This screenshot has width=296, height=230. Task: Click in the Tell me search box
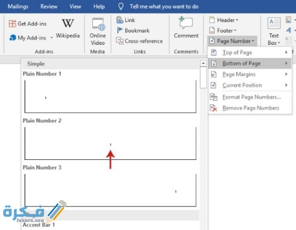click(164, 6)
